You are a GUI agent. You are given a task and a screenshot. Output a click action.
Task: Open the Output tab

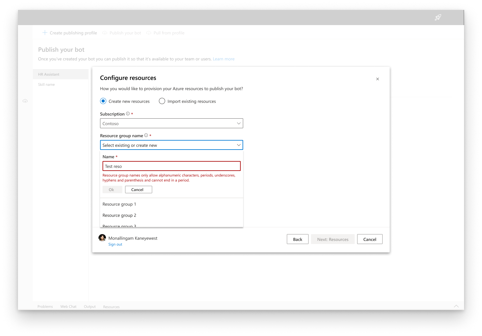coord(90,307)
